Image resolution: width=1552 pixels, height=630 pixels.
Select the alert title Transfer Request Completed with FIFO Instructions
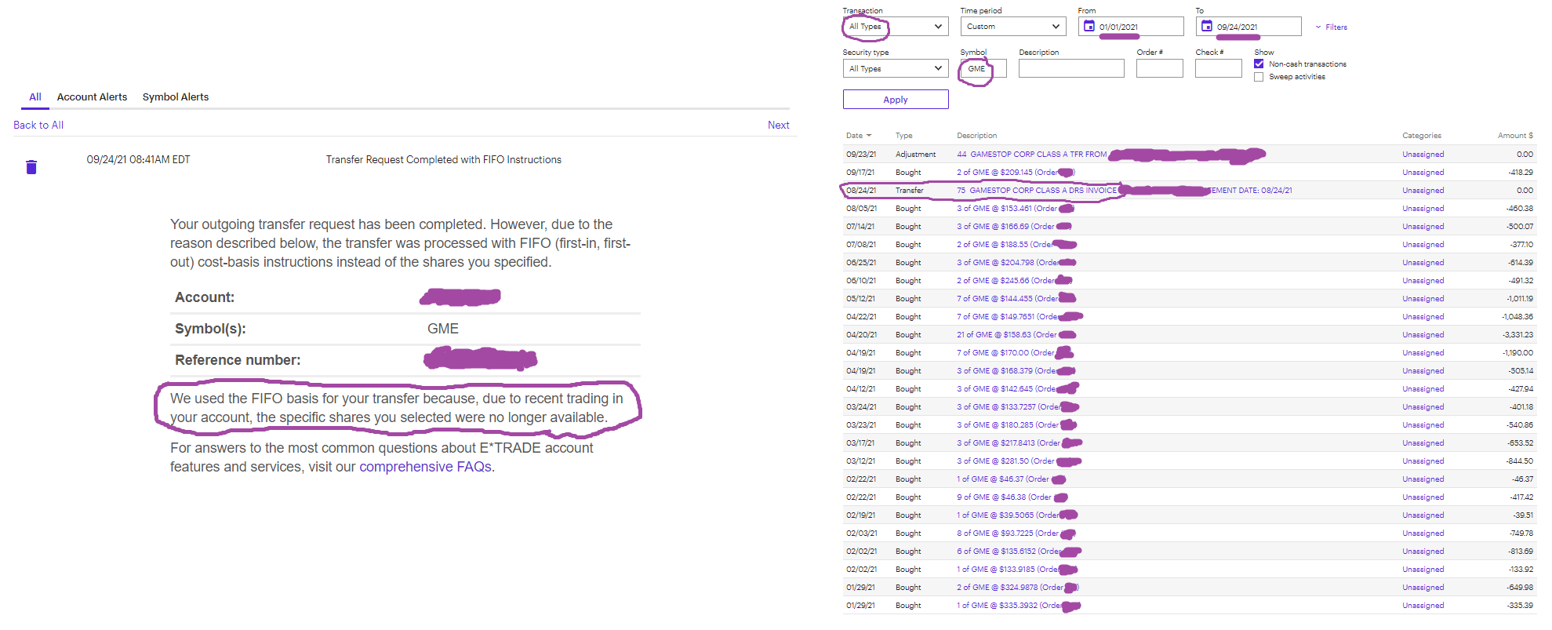tap(444, 159)
